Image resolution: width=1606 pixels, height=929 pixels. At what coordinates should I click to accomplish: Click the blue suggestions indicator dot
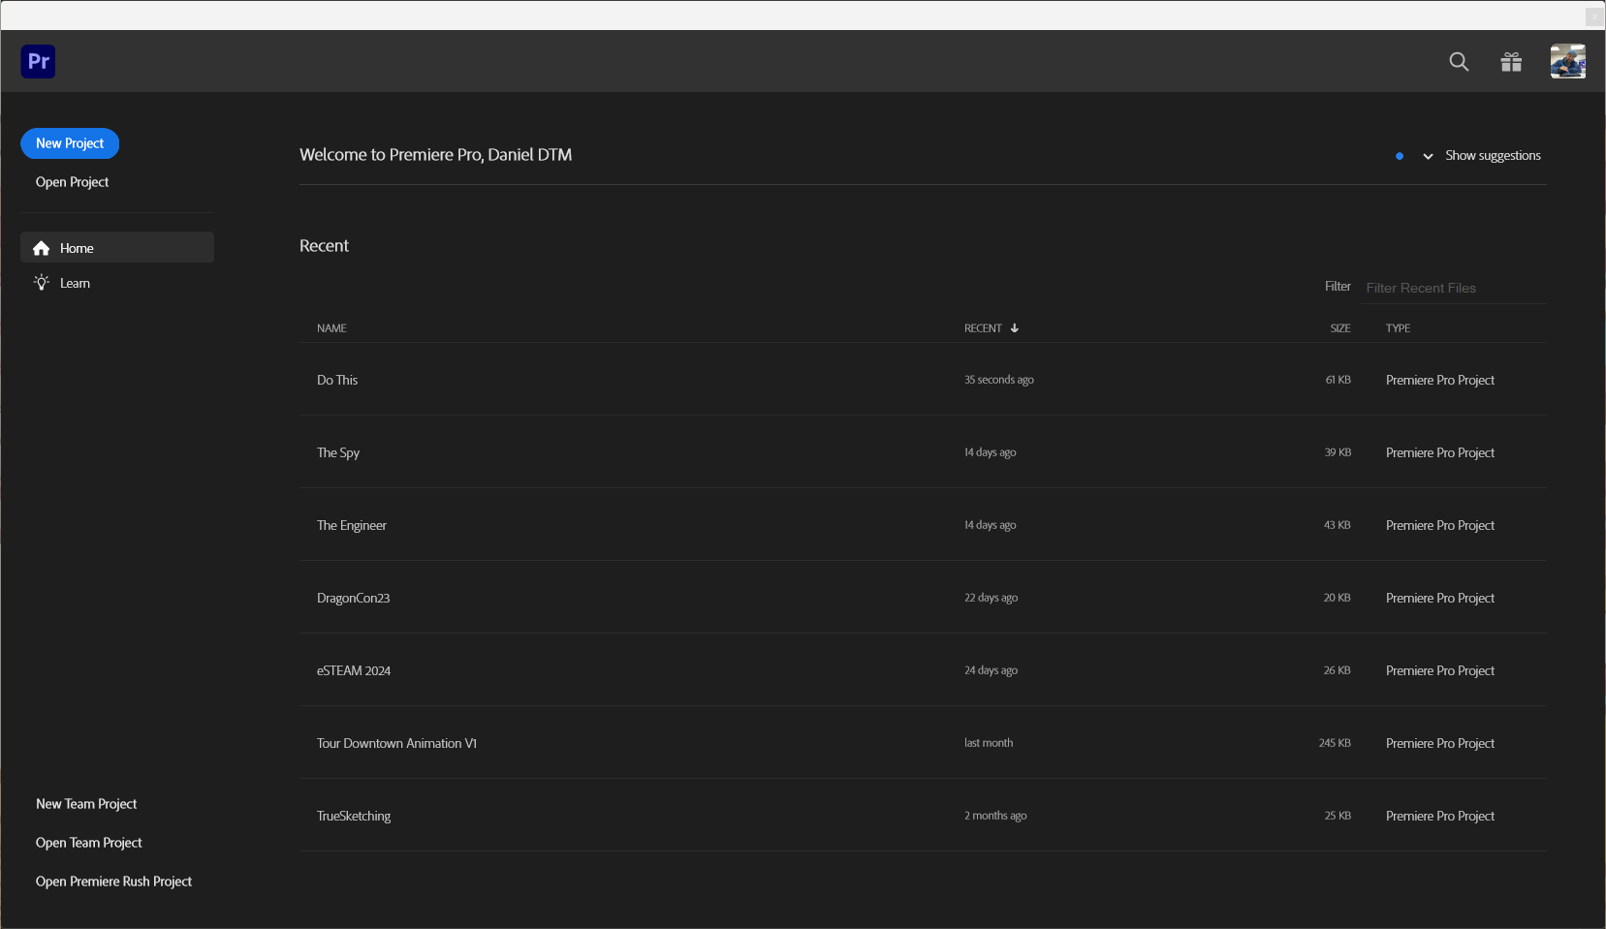pyautogui.click(x=1400, y=156)
